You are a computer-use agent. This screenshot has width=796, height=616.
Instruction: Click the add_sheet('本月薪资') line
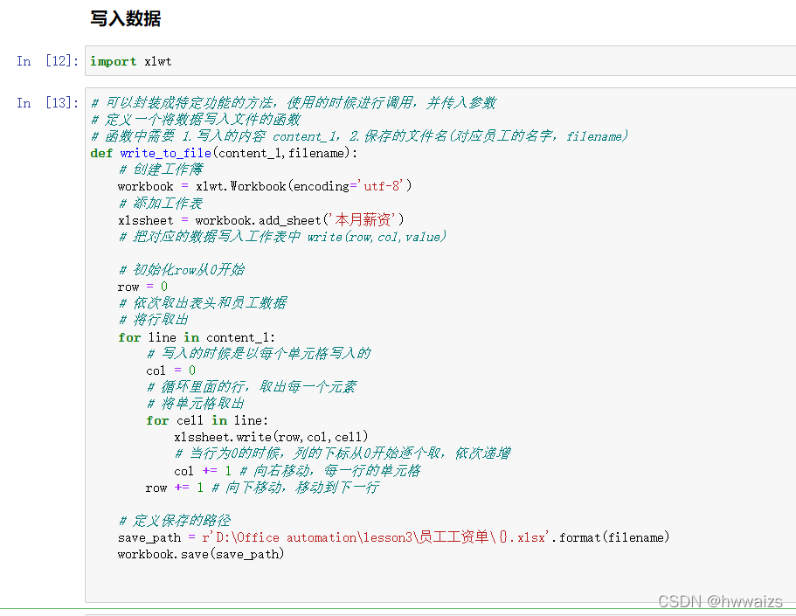pyautogui.click(x=261, y=220)
